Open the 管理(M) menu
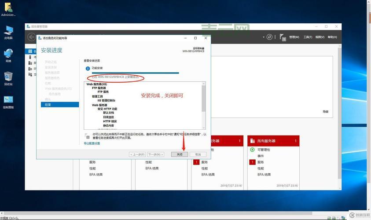The image size is (371, 220). coord(294,37)
